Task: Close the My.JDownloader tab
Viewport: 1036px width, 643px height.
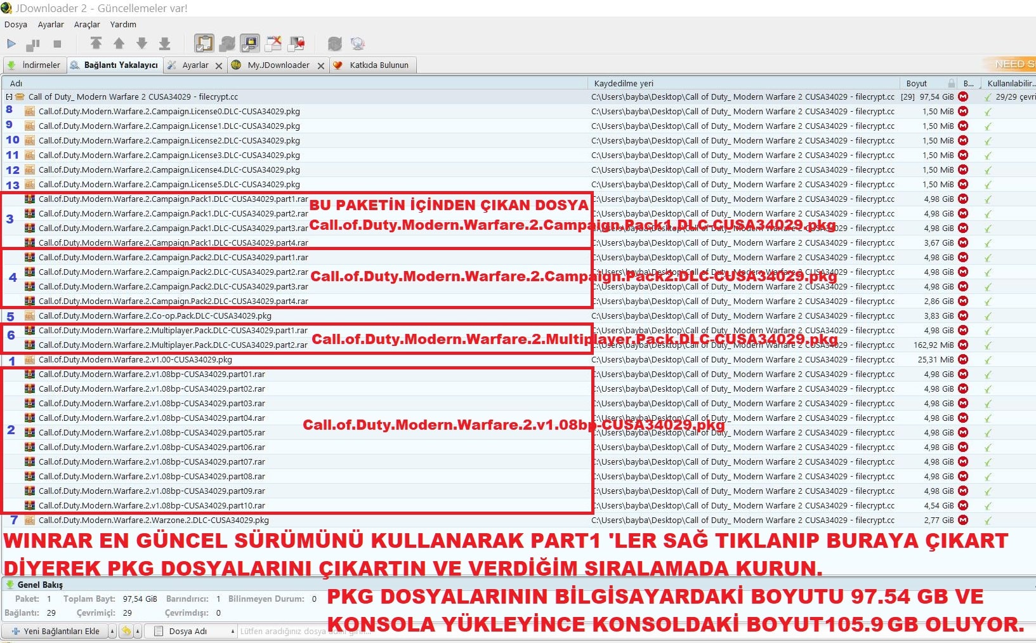Action: coord(321,65)
